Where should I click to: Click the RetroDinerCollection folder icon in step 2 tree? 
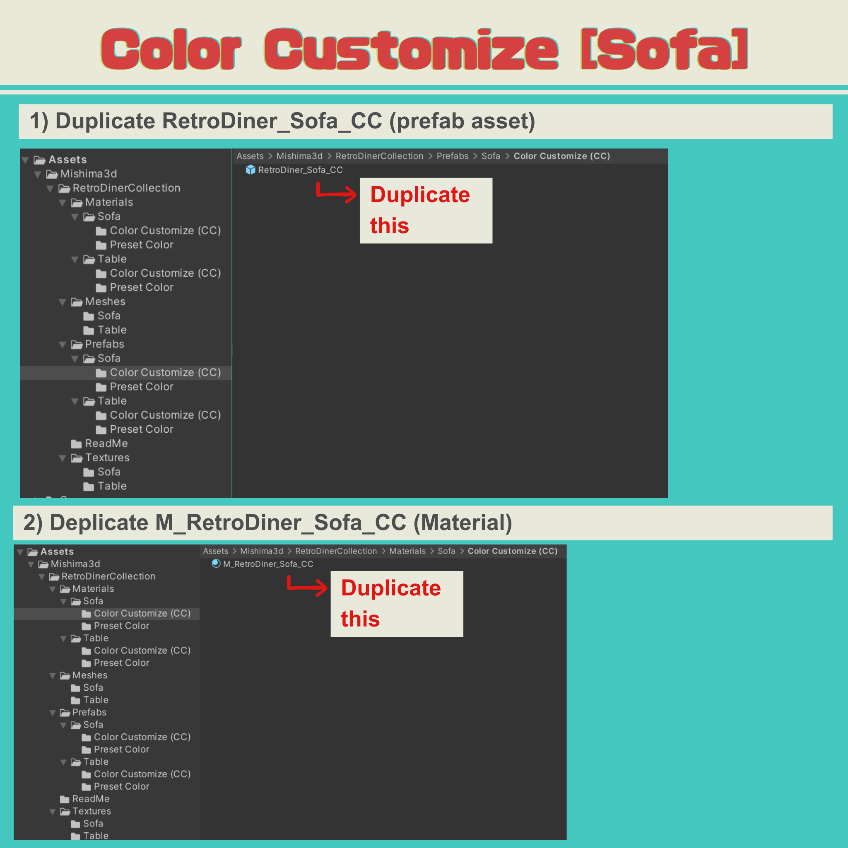point(54,576)
